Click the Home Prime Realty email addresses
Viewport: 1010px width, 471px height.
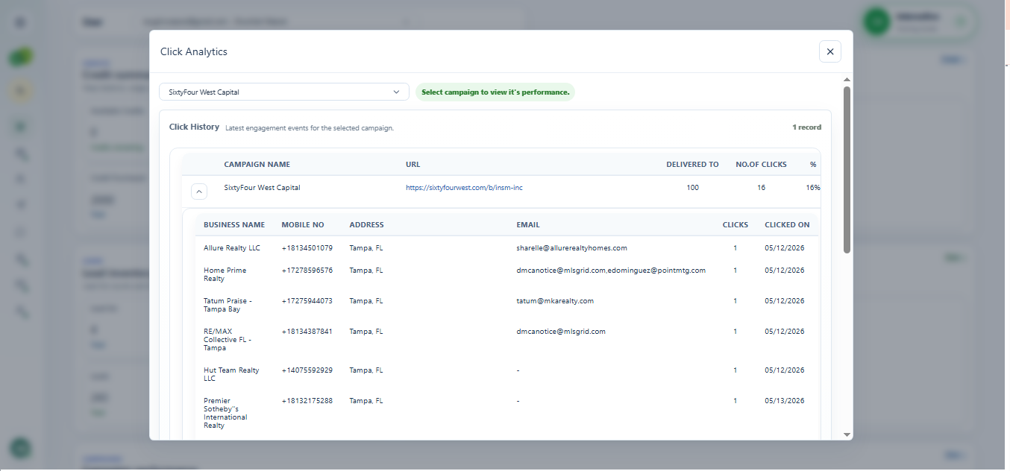[x=611, y=271]
